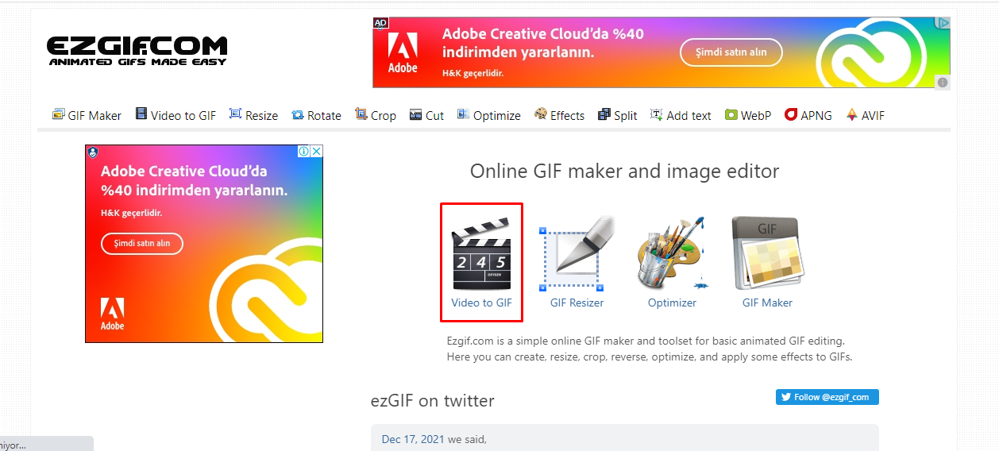
Task: Click sidebar ad info icon
Action: pos(303,152)
